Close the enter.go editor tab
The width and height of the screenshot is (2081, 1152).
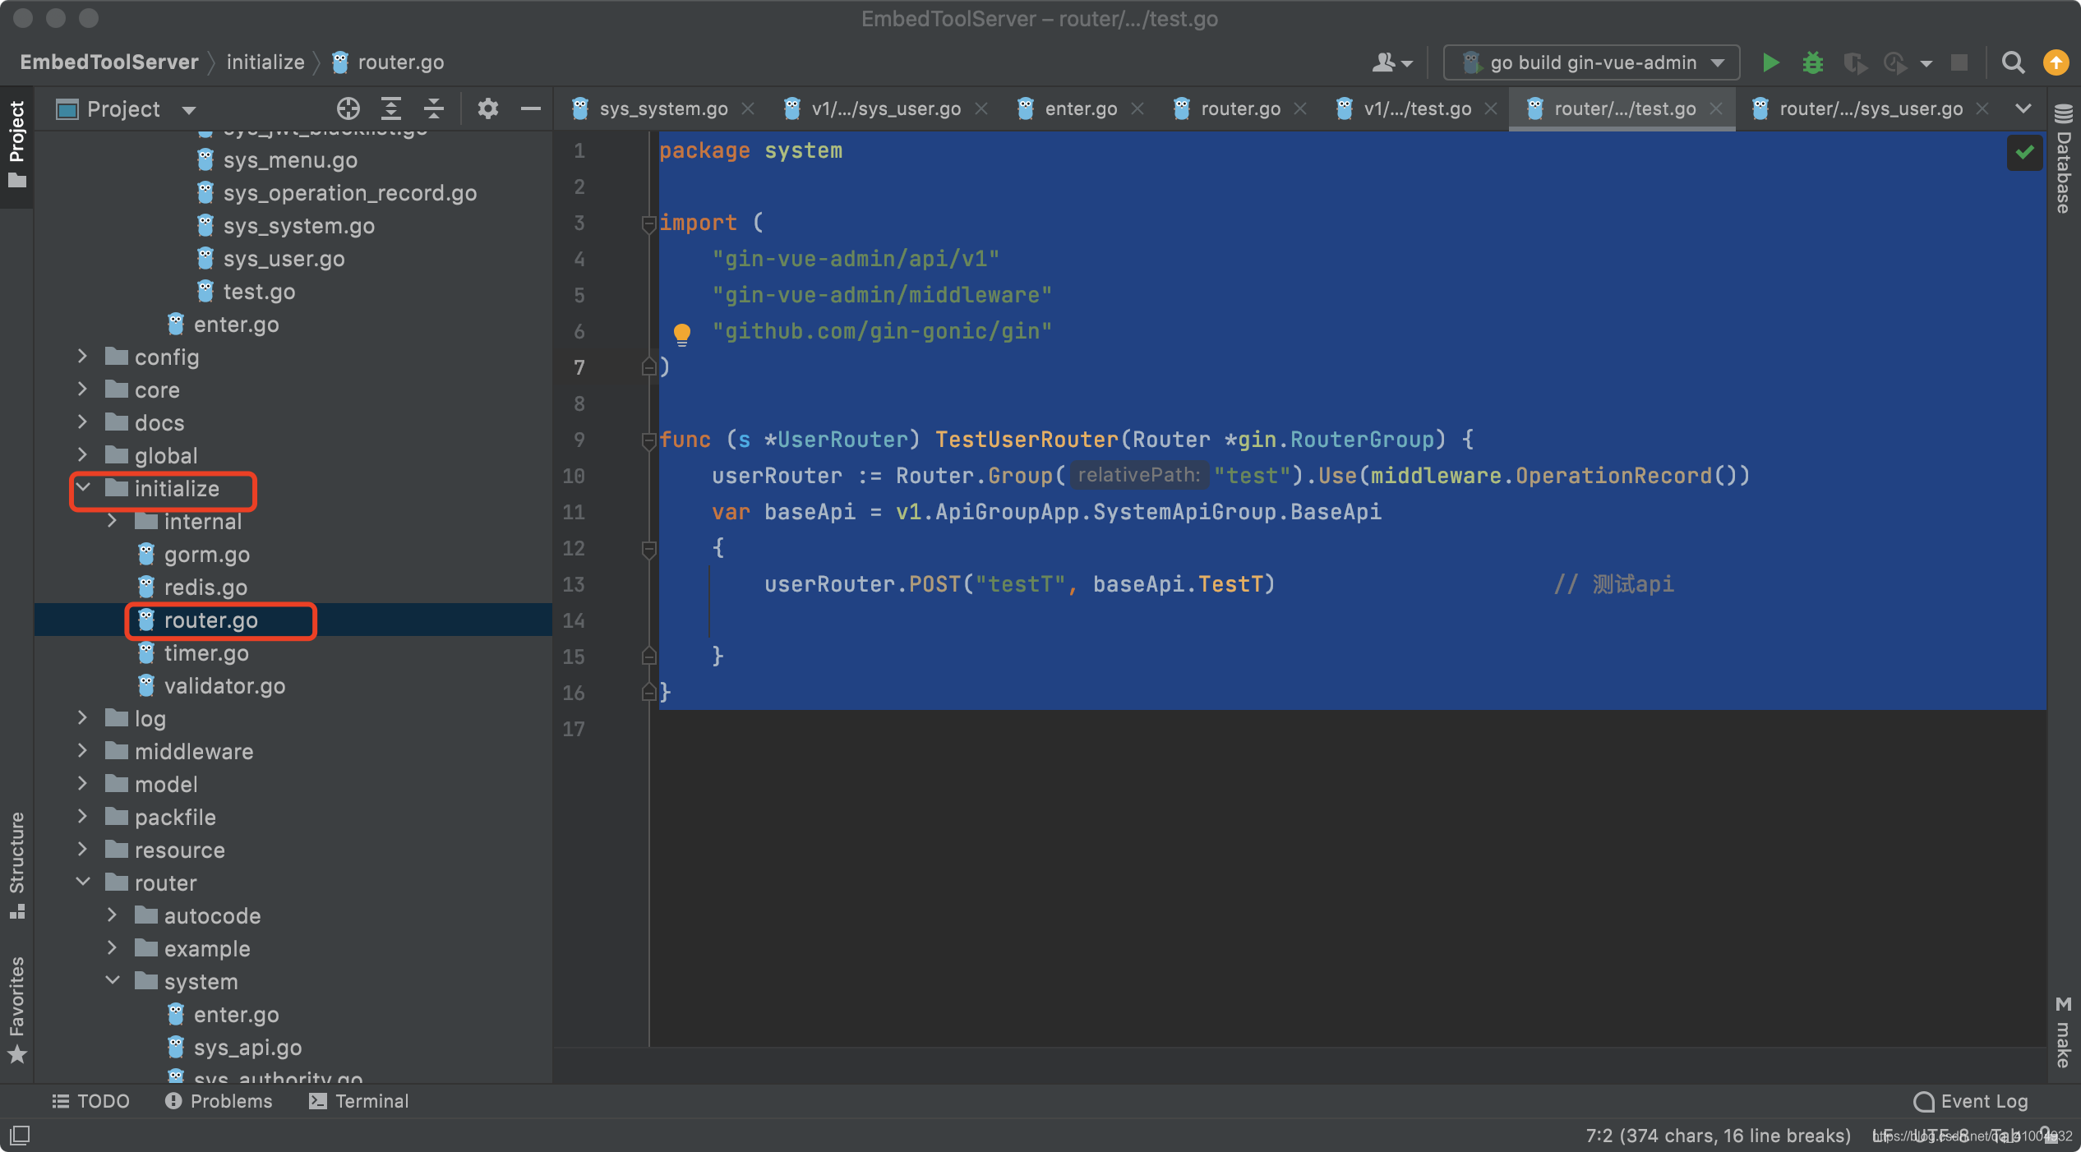click(1137, 108)
